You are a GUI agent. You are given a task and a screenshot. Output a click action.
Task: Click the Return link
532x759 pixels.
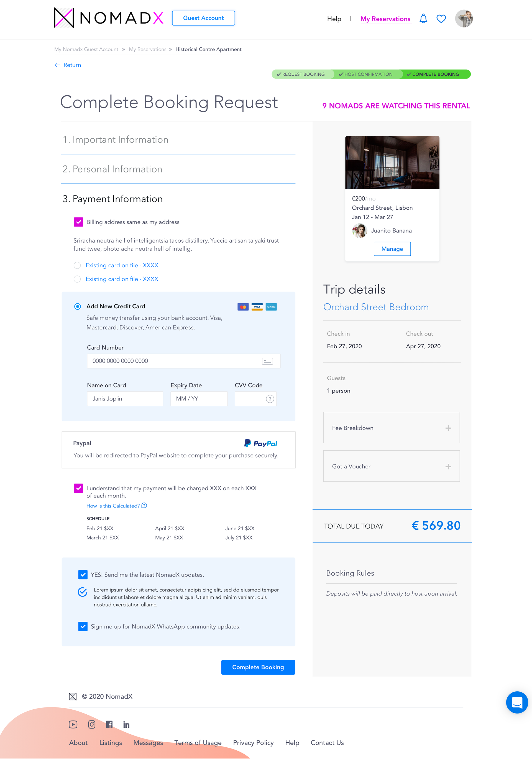click(x=72, y=65)
